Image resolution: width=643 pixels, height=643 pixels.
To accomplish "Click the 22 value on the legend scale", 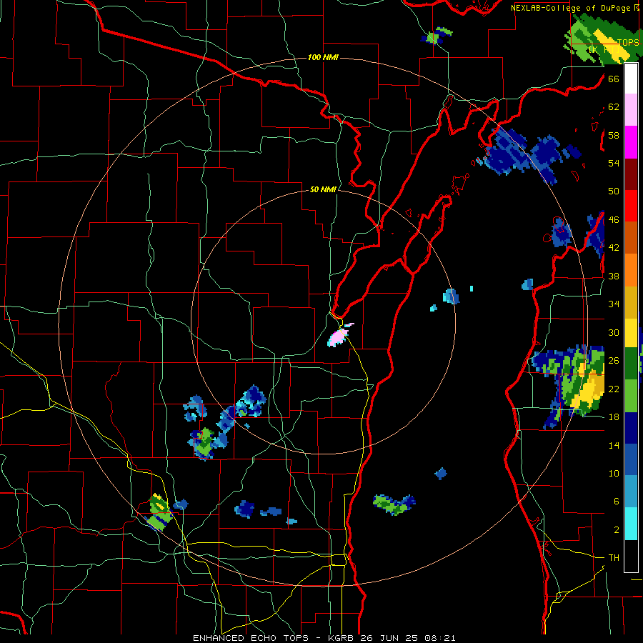I will coord(614,389).
